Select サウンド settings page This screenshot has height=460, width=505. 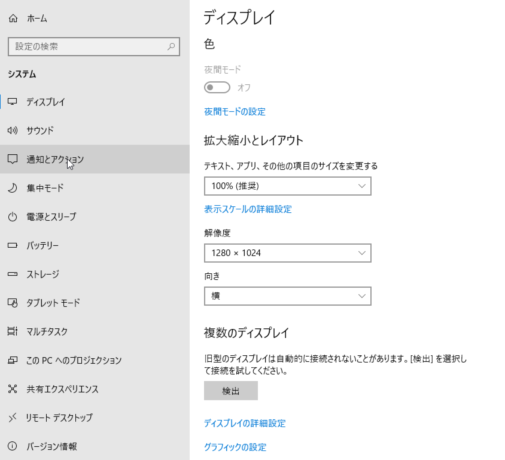point(95,130)
